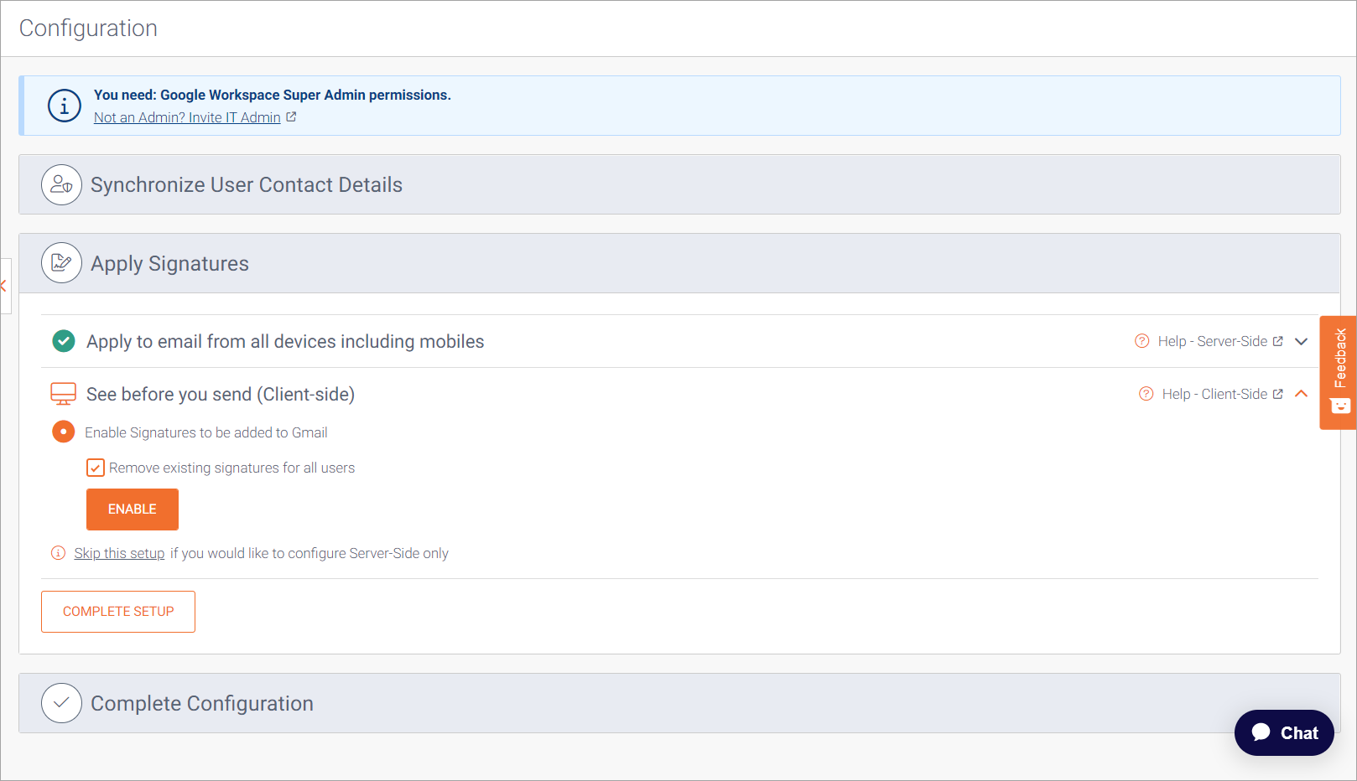Collapse the Client-side section with up chevron
Image resolution: width=1357 pixels, height=781 pixels.
click(1301, 394)
